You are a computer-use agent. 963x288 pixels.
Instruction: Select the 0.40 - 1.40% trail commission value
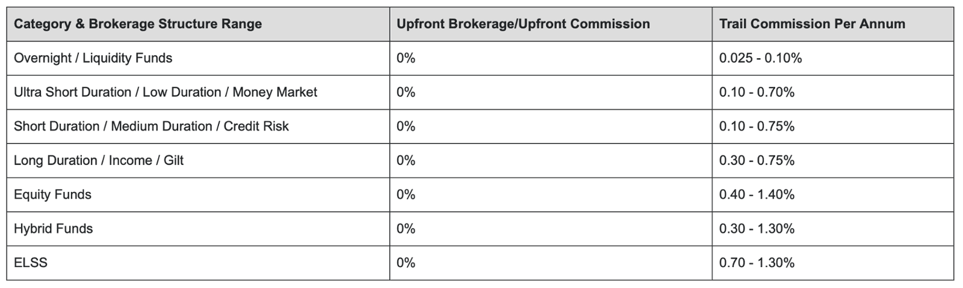click(757, 195)
